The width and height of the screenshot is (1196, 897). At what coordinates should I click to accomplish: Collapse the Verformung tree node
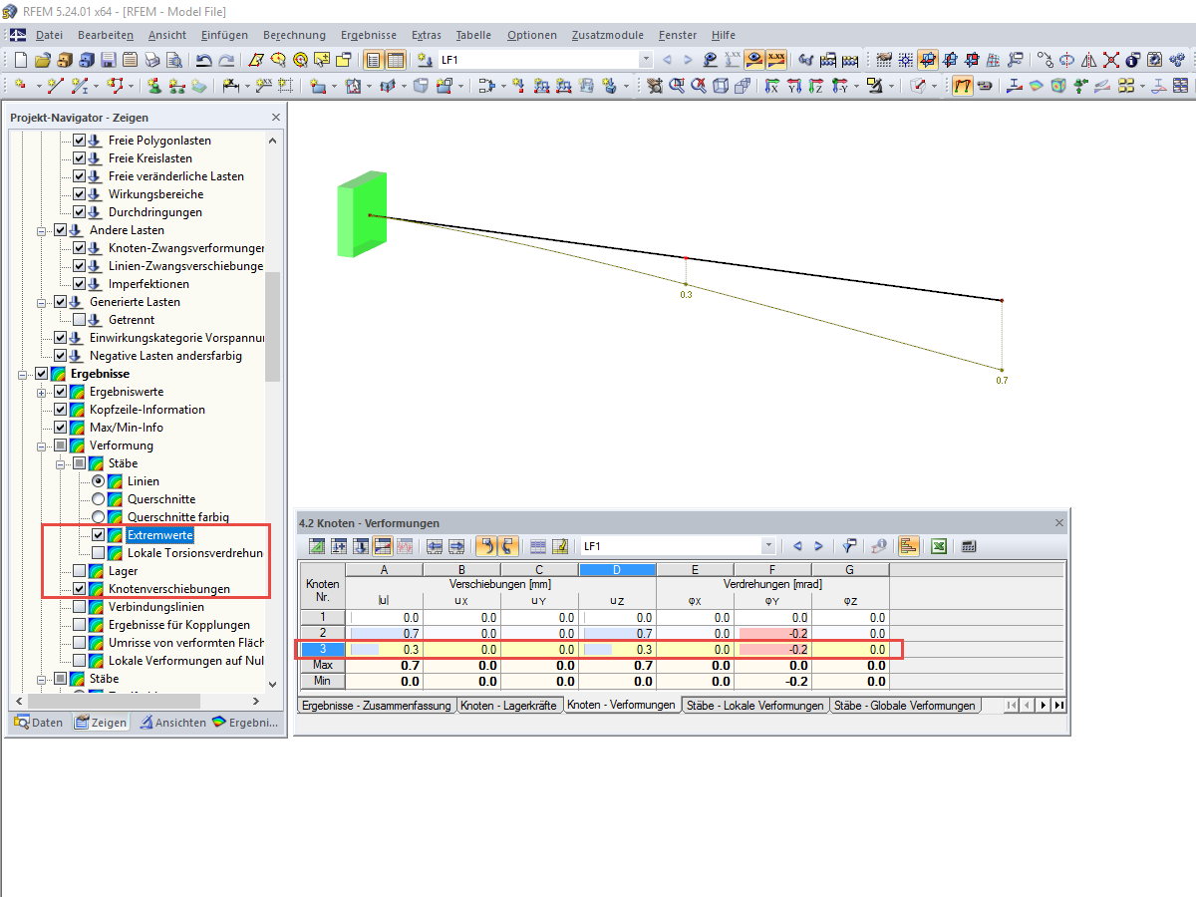click(42, 446)
